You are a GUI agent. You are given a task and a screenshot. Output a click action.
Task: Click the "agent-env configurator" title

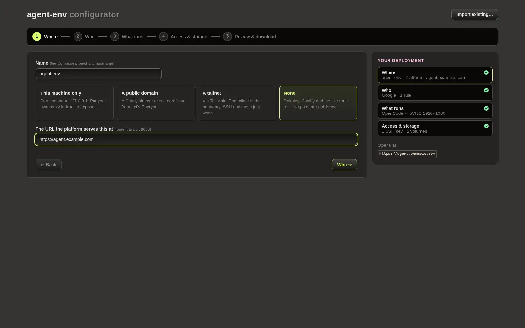coord(73,14)
